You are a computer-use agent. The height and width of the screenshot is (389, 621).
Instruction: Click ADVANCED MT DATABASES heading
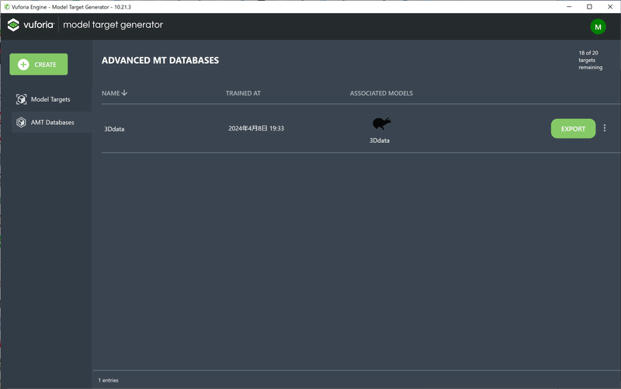coord(160,61)
